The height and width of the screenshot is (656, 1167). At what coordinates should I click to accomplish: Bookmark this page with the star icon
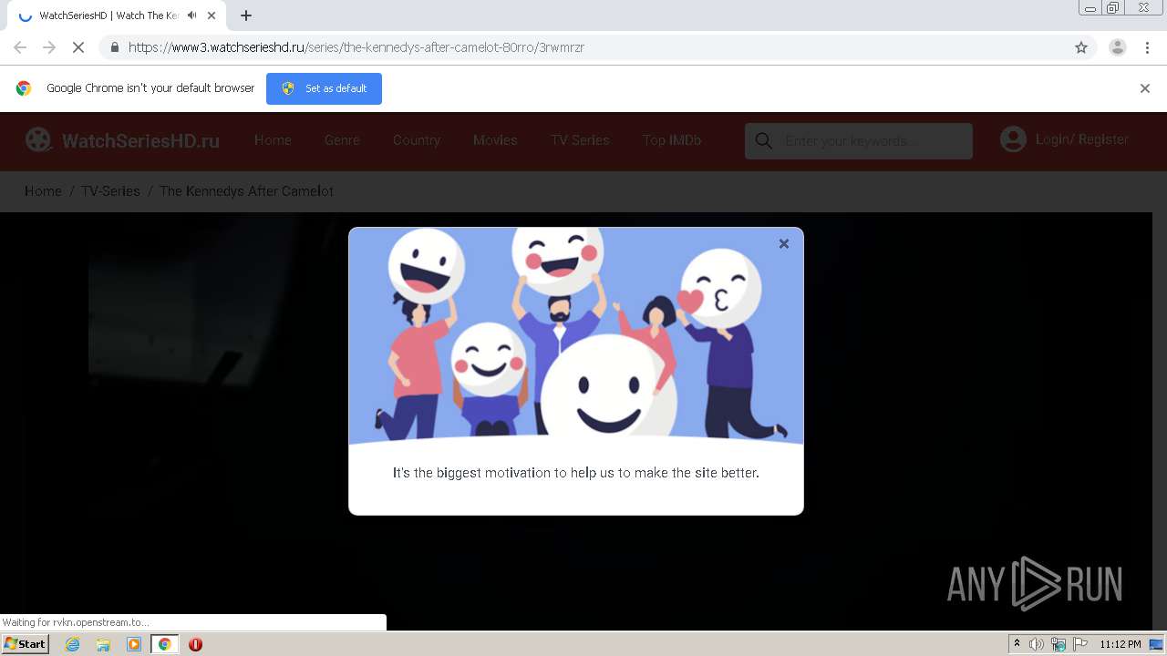coord(1081,47)
